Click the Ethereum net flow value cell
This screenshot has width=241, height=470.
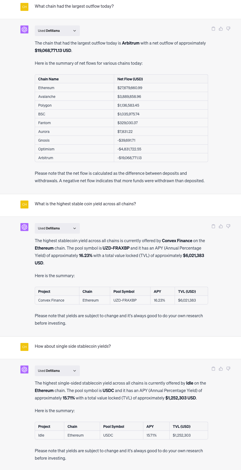pyautogui.click(x=130, y=88)
